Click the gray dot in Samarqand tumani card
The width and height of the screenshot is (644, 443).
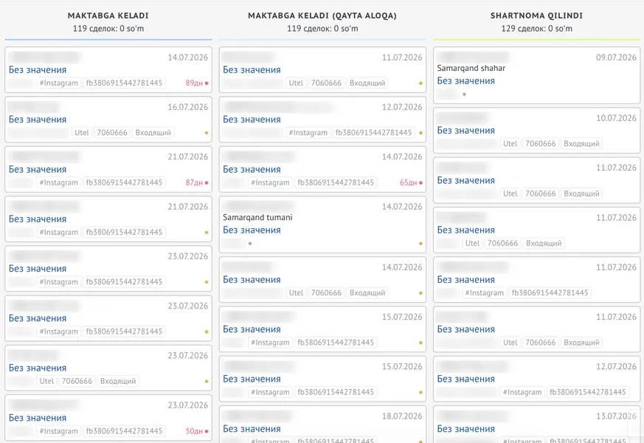coord(250,243)
